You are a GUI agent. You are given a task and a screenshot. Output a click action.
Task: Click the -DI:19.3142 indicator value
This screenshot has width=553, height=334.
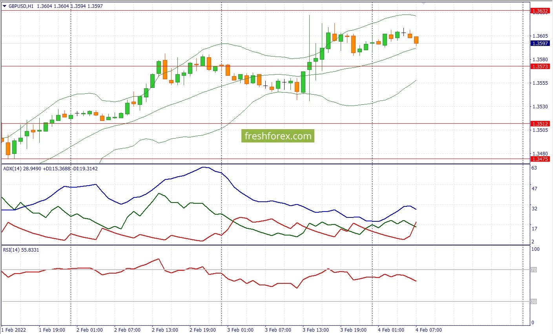coord(85,169)
